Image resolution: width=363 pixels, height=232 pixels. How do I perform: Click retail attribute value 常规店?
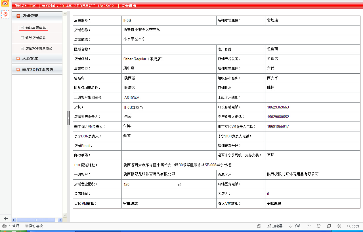(x=272, y=20)
